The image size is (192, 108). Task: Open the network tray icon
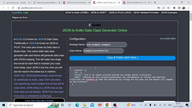coord(160,105)
